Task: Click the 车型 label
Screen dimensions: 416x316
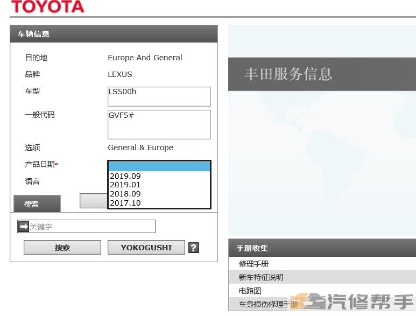Action: pyautogui.click(x=32, y=91)
